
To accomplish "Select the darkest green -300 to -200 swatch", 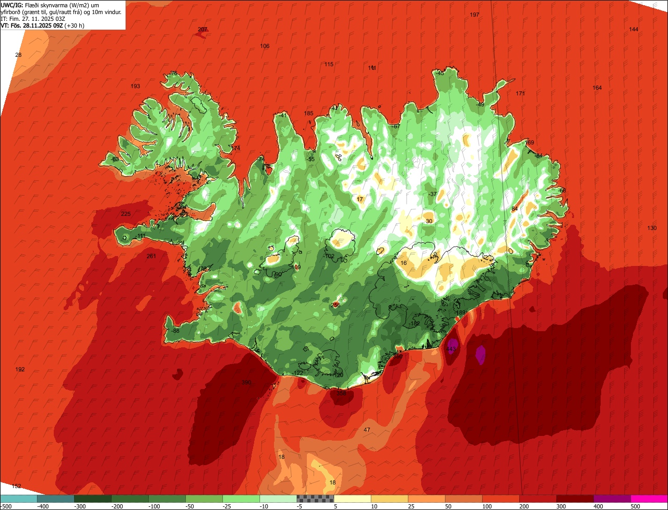I will point(93,499).
